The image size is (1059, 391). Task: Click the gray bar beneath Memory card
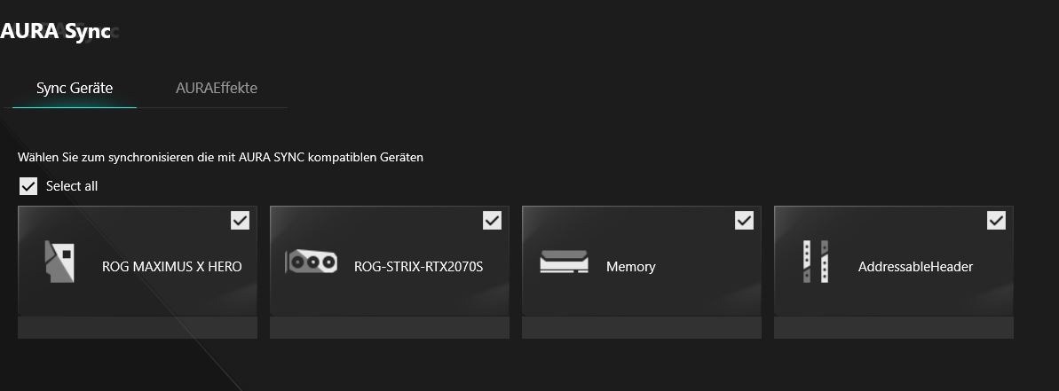click(x=642, y=328)
